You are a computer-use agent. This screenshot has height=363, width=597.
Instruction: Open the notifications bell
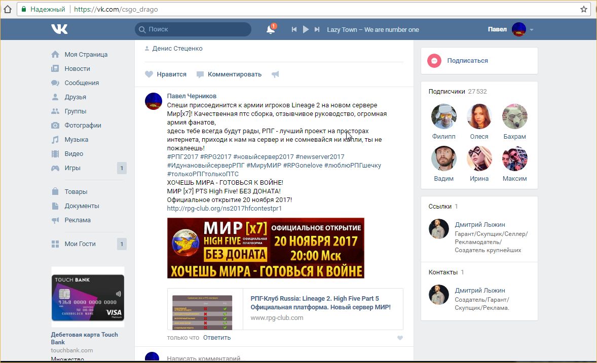point(271,30)
